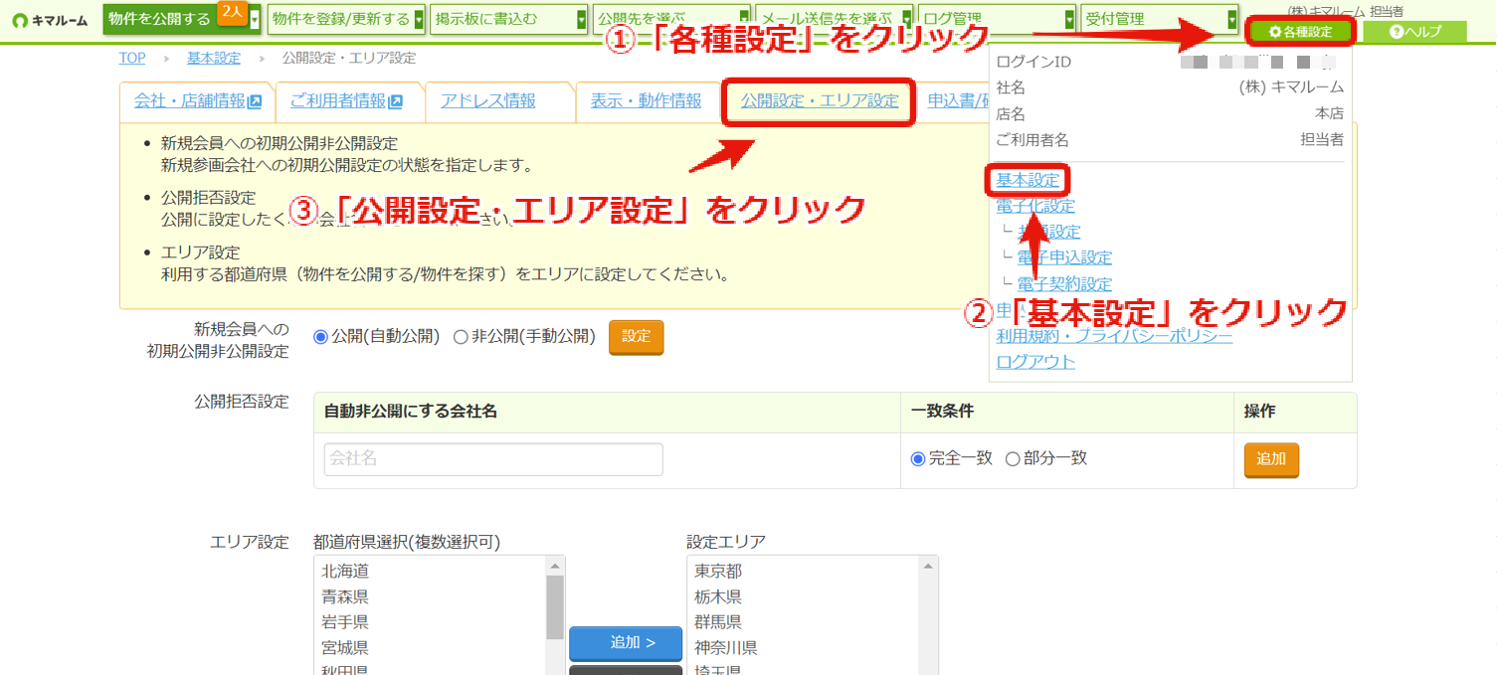Expand the 掲示板に書込む dropdown arrow
Image resolution: width=1497 pixels, height=675 pixels.
point(582,19)
